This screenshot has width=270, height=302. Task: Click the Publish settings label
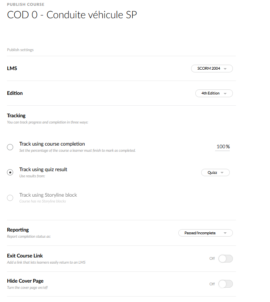pos(20,50)
